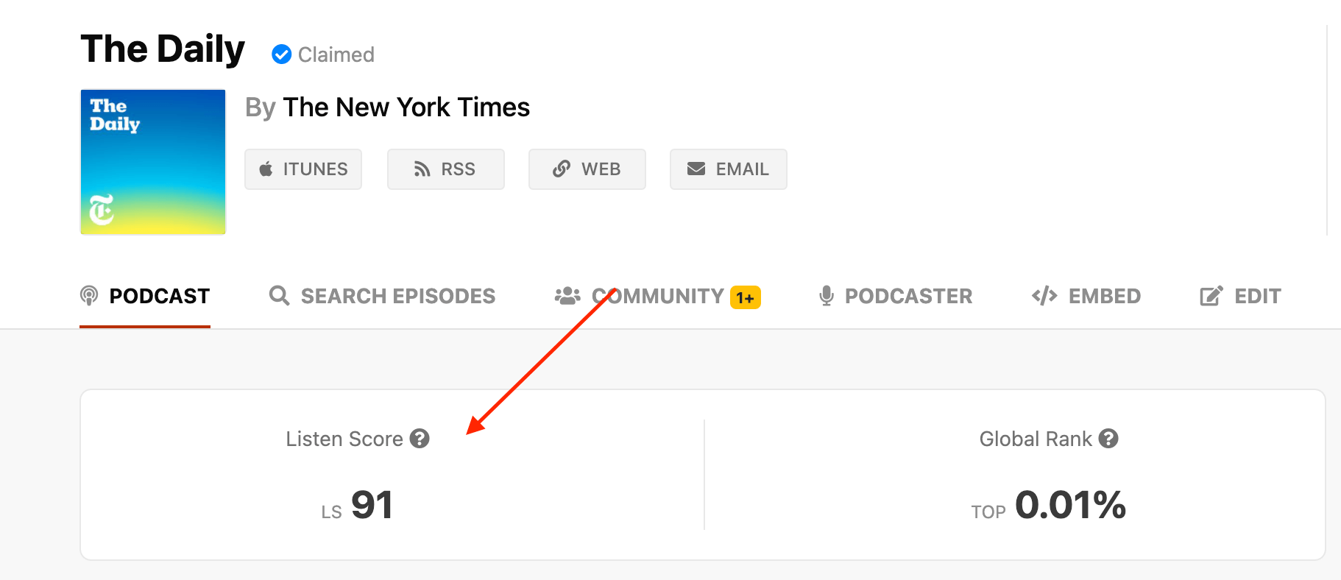The width and height of the screenshot is (1341, 580).
Task: Open the ITUNES link button
Action: [x=303, y=169]
